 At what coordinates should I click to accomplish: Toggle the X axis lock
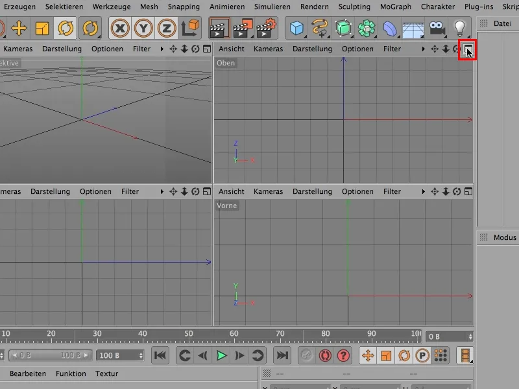(120, 28)
